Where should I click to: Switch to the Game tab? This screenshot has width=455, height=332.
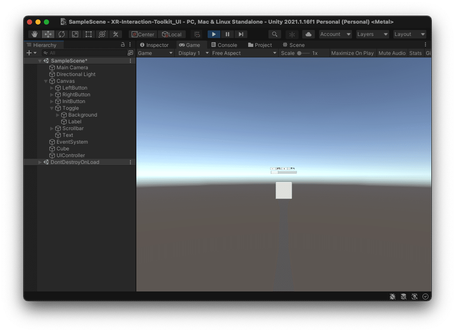[190, 45]
